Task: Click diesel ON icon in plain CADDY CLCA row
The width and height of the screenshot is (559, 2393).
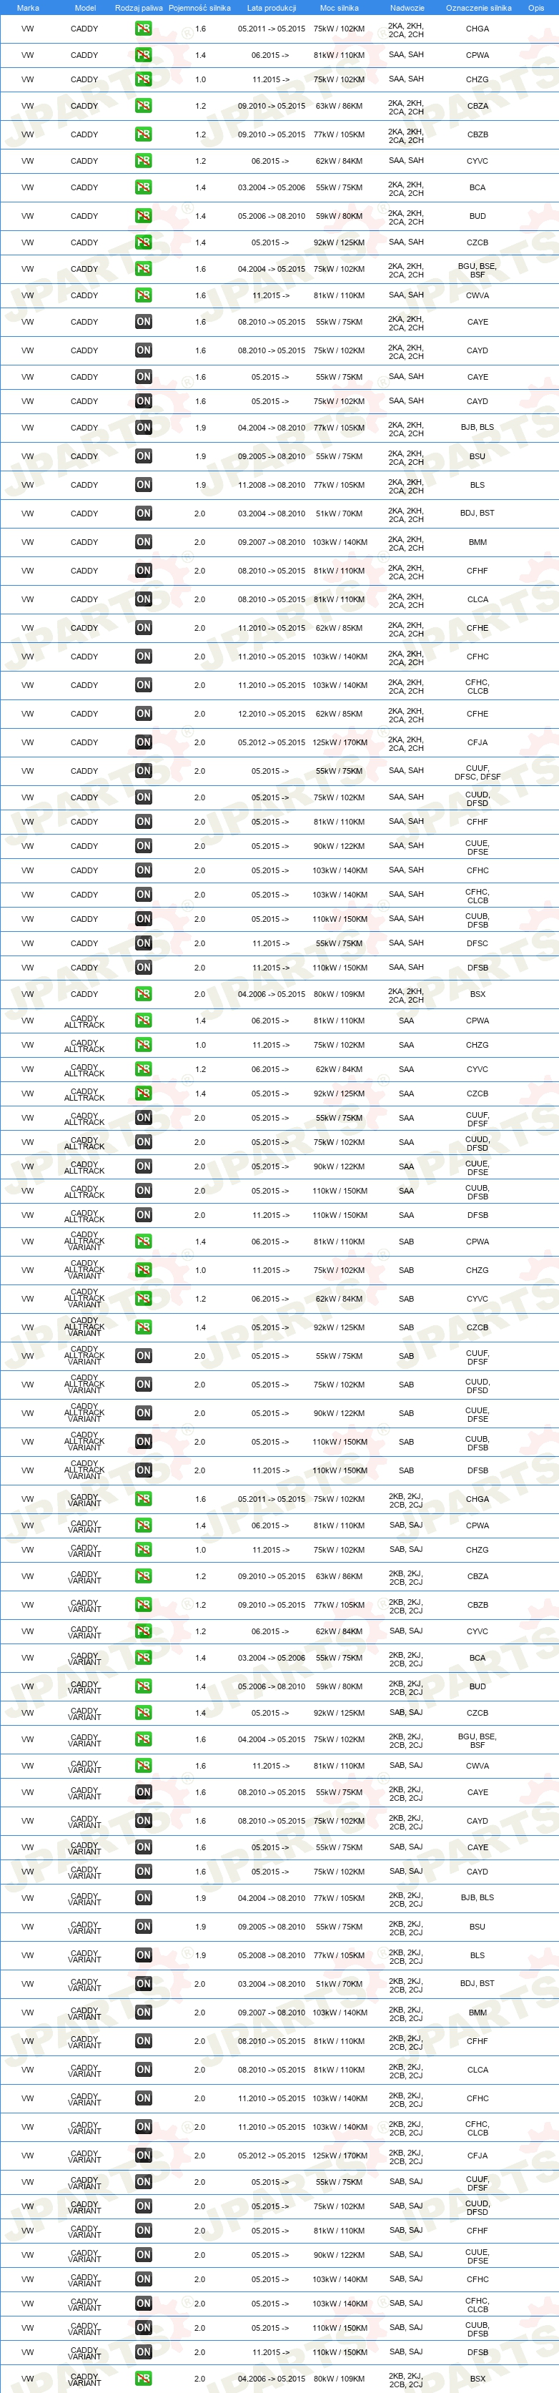Action: (x=143, y=600)
